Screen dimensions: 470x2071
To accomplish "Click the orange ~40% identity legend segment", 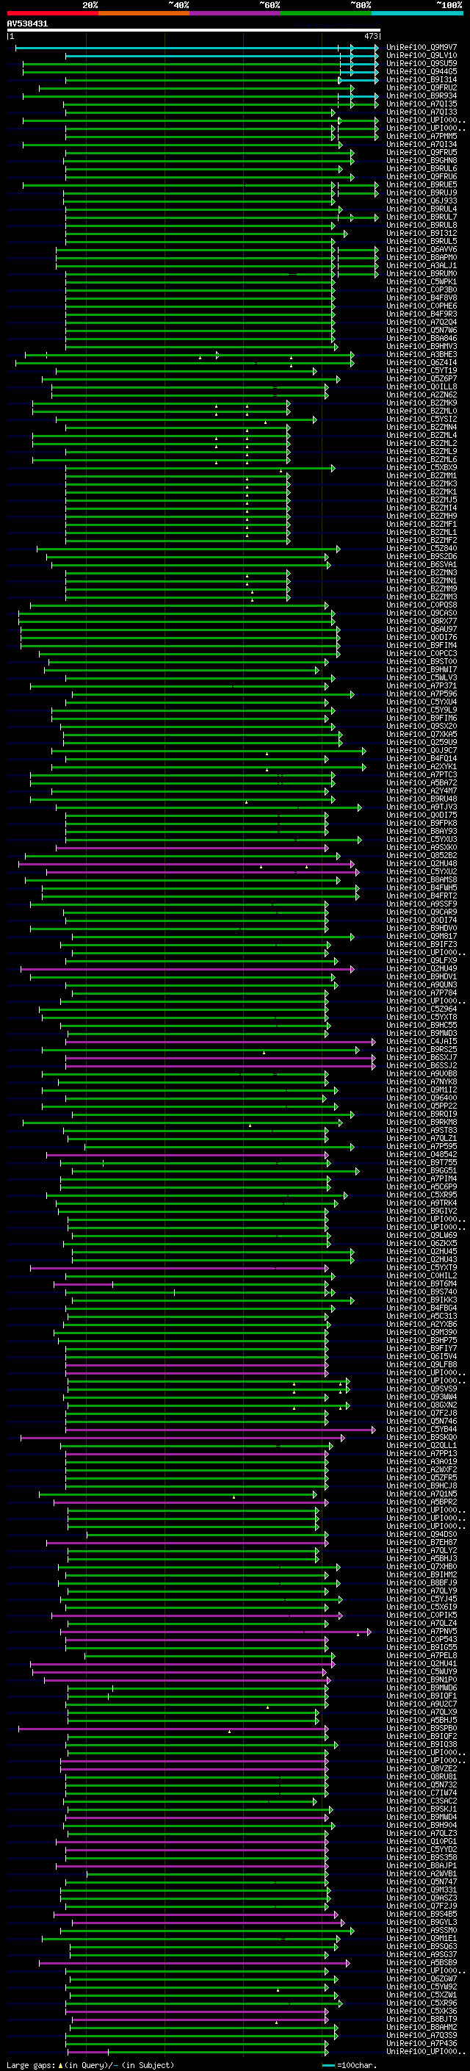I will tap(144, 13).
